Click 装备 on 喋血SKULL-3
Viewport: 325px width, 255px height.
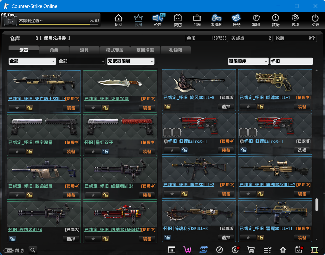[226, 194]
